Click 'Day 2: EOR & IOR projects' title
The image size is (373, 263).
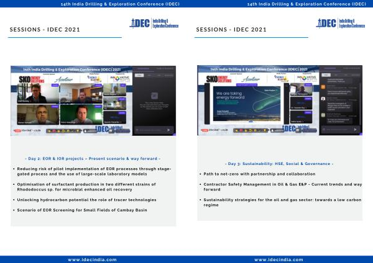93,159
